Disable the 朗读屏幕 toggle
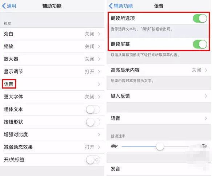 pos(200,44)
